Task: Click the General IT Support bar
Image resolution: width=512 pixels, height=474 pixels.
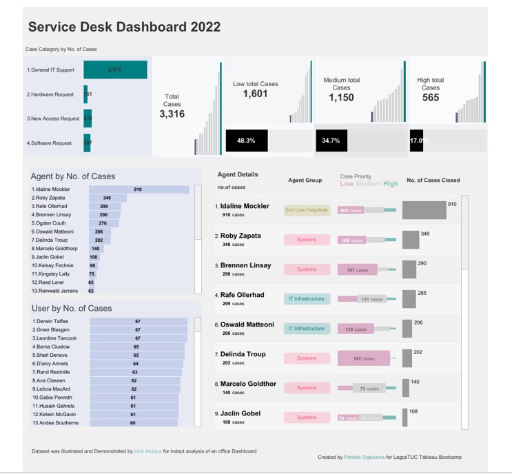Action: (x=115, y=70)
